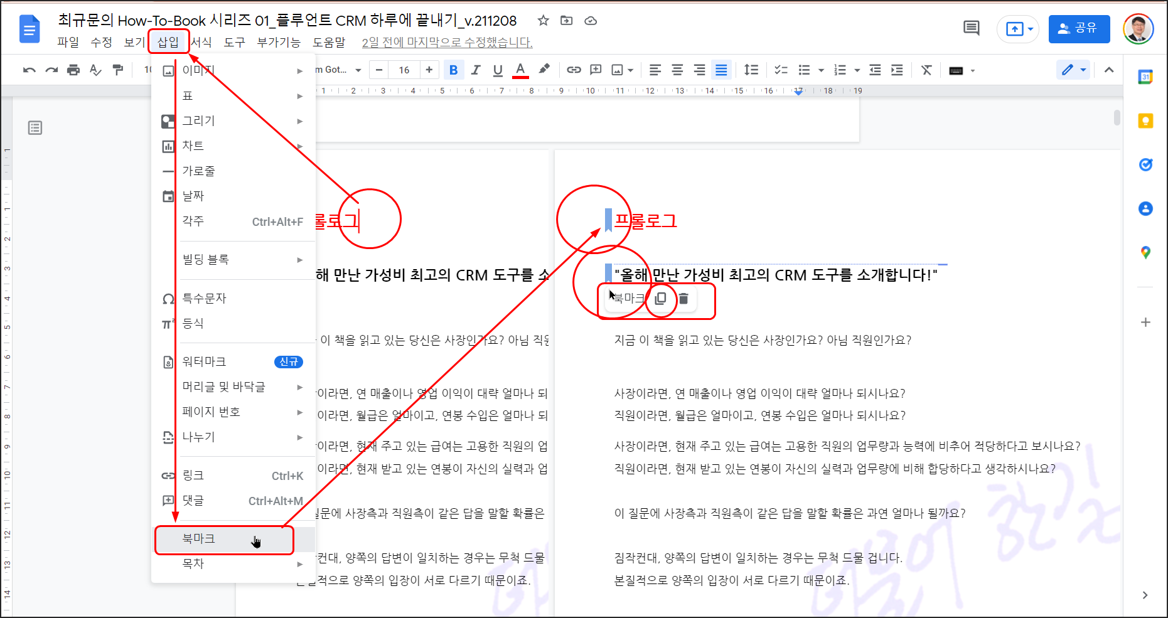The width and height of the screenshot is (1168, 618).
Task: Center align text
Action: point(677,70)
